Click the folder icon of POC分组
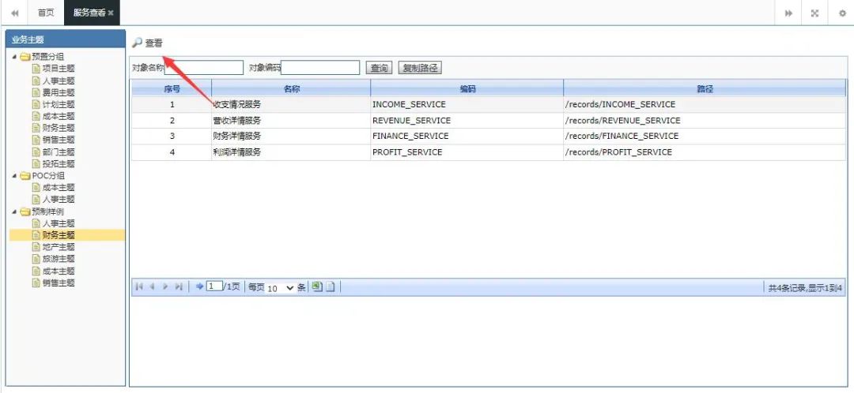854x393 pixels. click(25, 175)
